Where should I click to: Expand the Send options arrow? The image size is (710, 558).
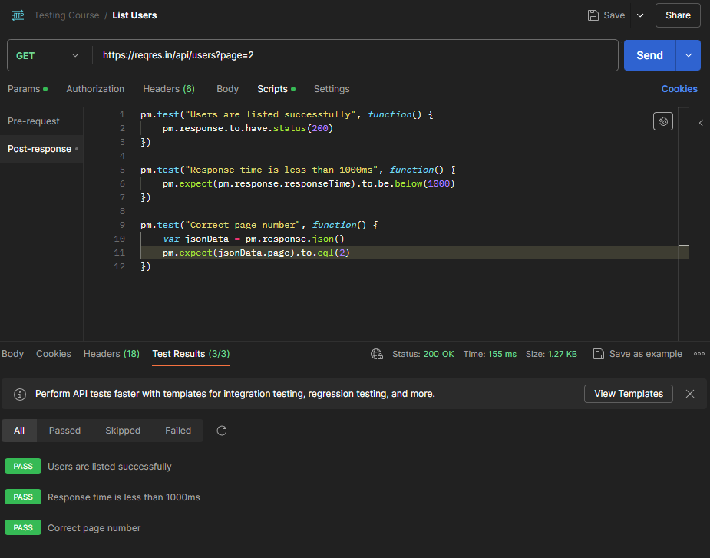point(689,55)
